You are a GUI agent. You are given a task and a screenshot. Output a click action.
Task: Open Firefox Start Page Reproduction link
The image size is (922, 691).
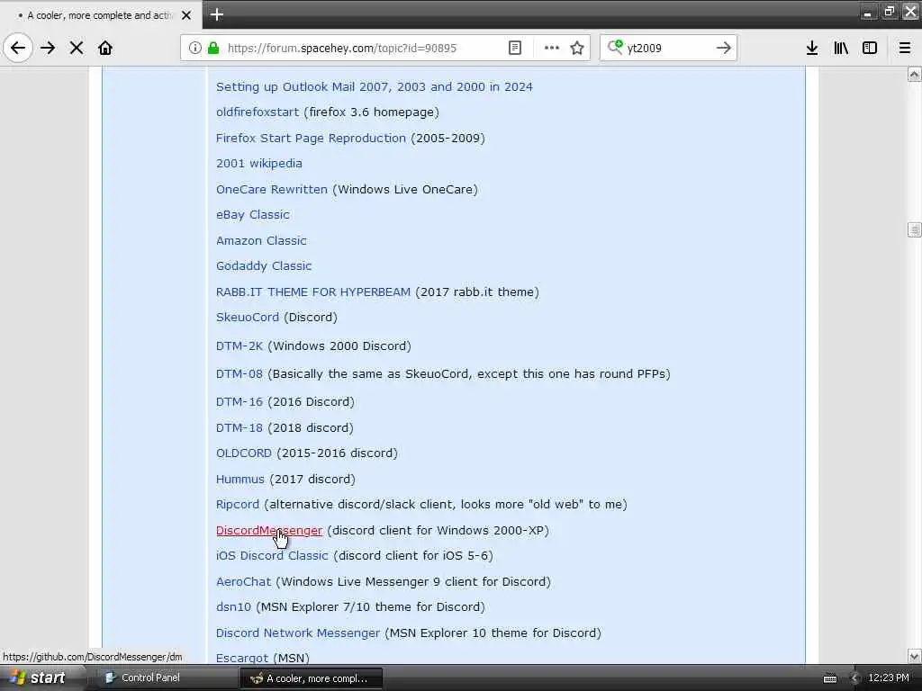click(311, 138)
